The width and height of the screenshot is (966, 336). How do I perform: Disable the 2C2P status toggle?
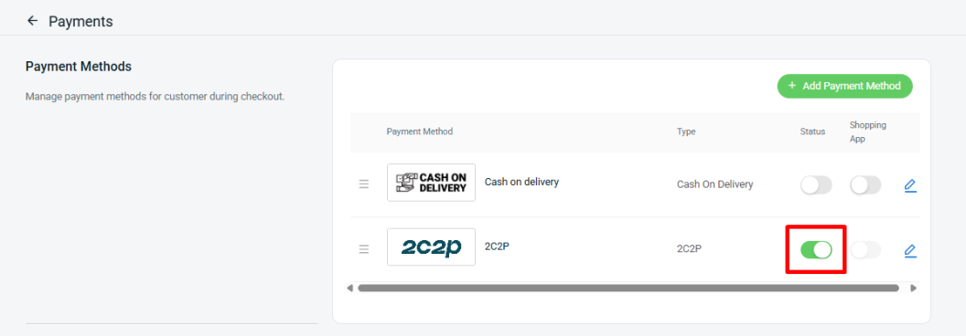[x=816, y=250]
